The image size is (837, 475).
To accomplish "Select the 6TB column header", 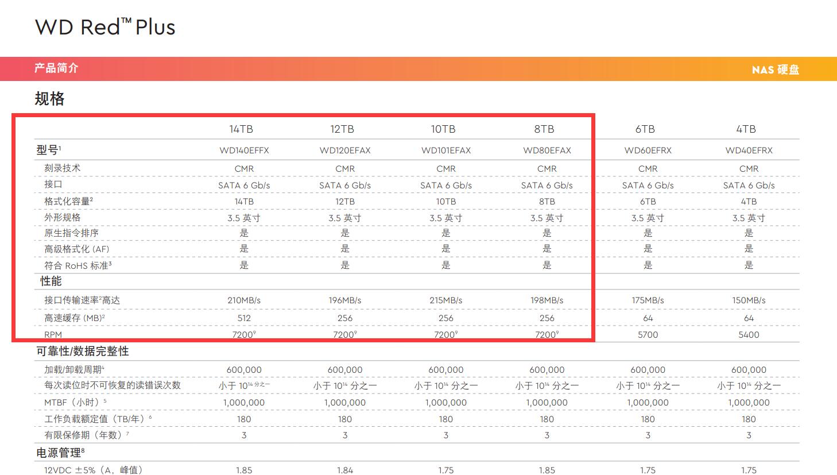I will tap(645, 129).
